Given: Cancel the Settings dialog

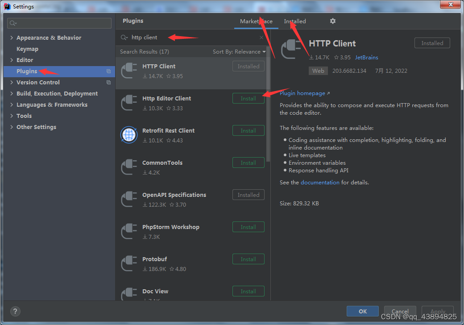Looking at the screenshot, I should click(x=400, y=312).
